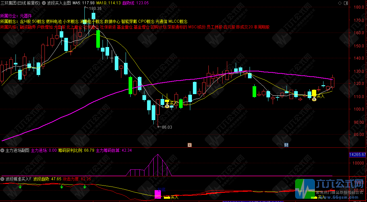Click the 燃料电池 concept tag
Screen dimensions: 367x202
tap(54, 21)
